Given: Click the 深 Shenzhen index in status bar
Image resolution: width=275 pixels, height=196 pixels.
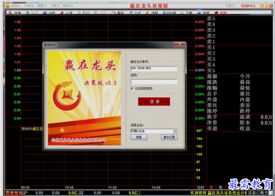Looking at the screenshot, I should click(82, 193).
